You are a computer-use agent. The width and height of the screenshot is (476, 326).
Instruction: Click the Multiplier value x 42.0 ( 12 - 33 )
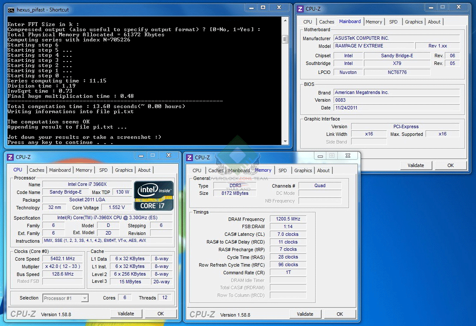(62, 266)
